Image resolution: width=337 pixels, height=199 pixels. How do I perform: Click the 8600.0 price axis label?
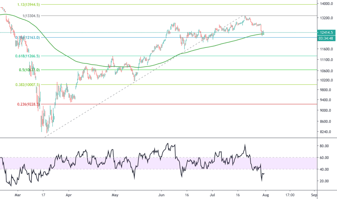click(x=325, y=122)
